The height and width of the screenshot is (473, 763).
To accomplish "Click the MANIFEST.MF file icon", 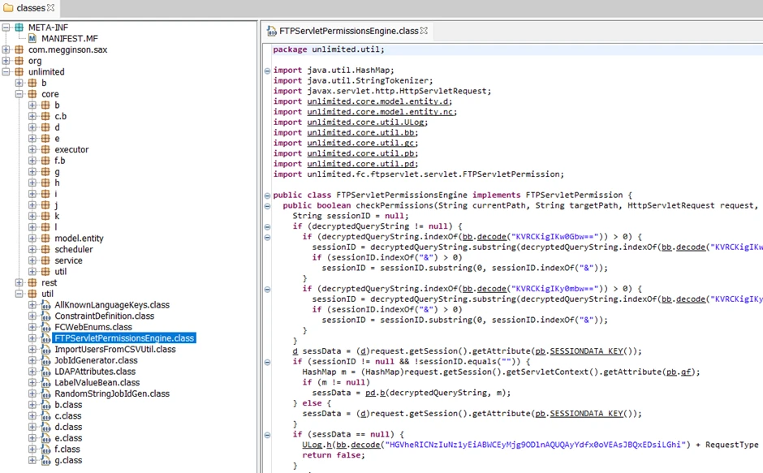I will [x=31, y=38].
